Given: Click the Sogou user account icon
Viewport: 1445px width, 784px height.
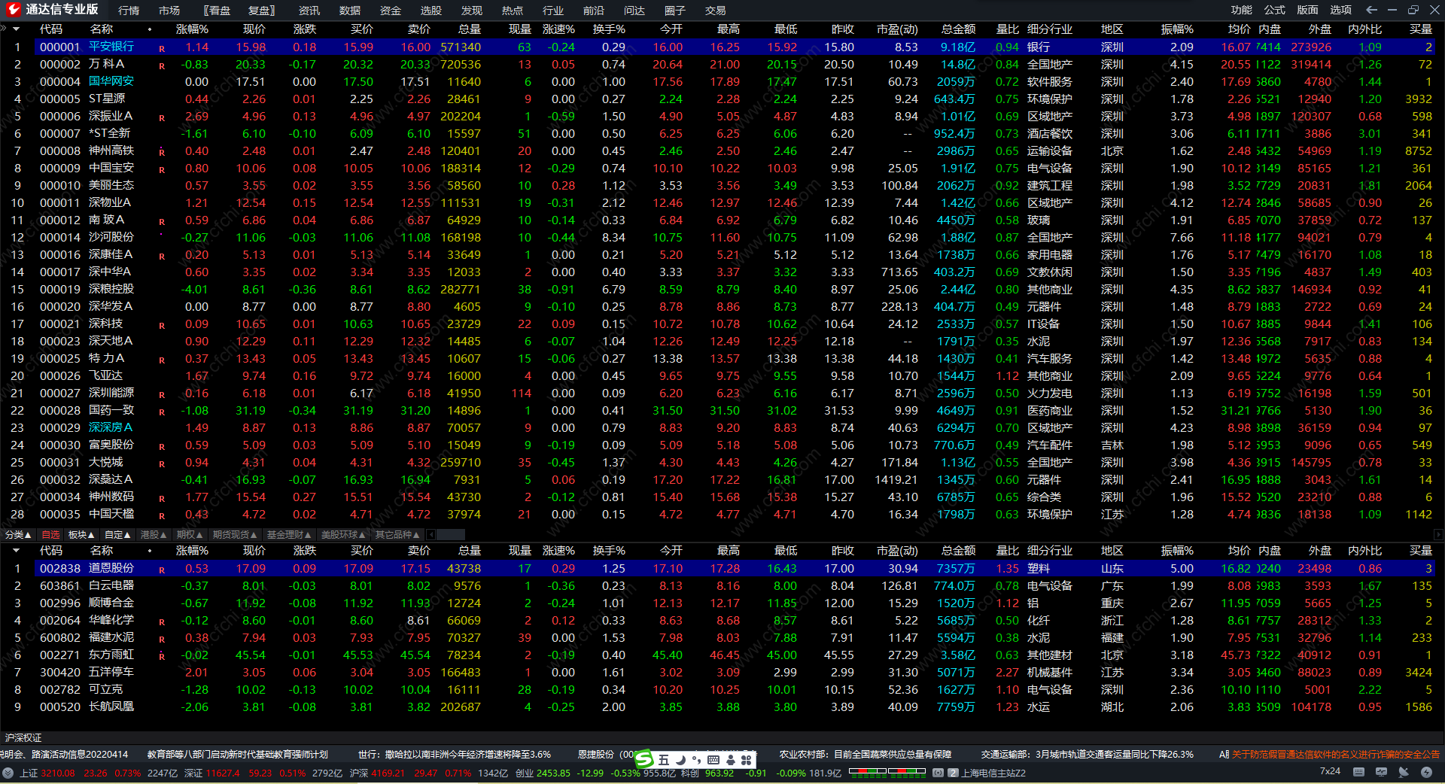Looking at the screenshot, I should tap(732, 760).
